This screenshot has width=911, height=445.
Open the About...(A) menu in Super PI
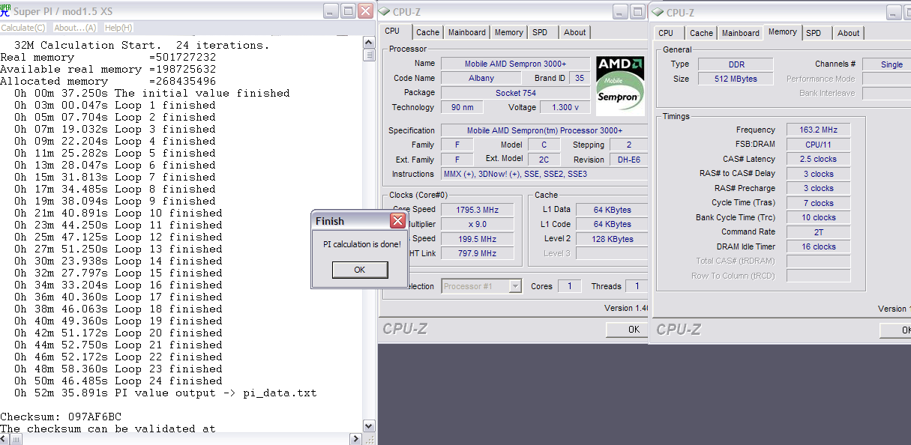(x=75, y=28)
